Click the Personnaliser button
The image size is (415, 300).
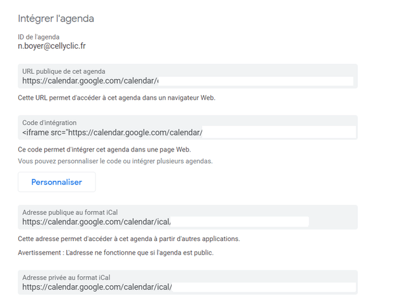[56, 182]
